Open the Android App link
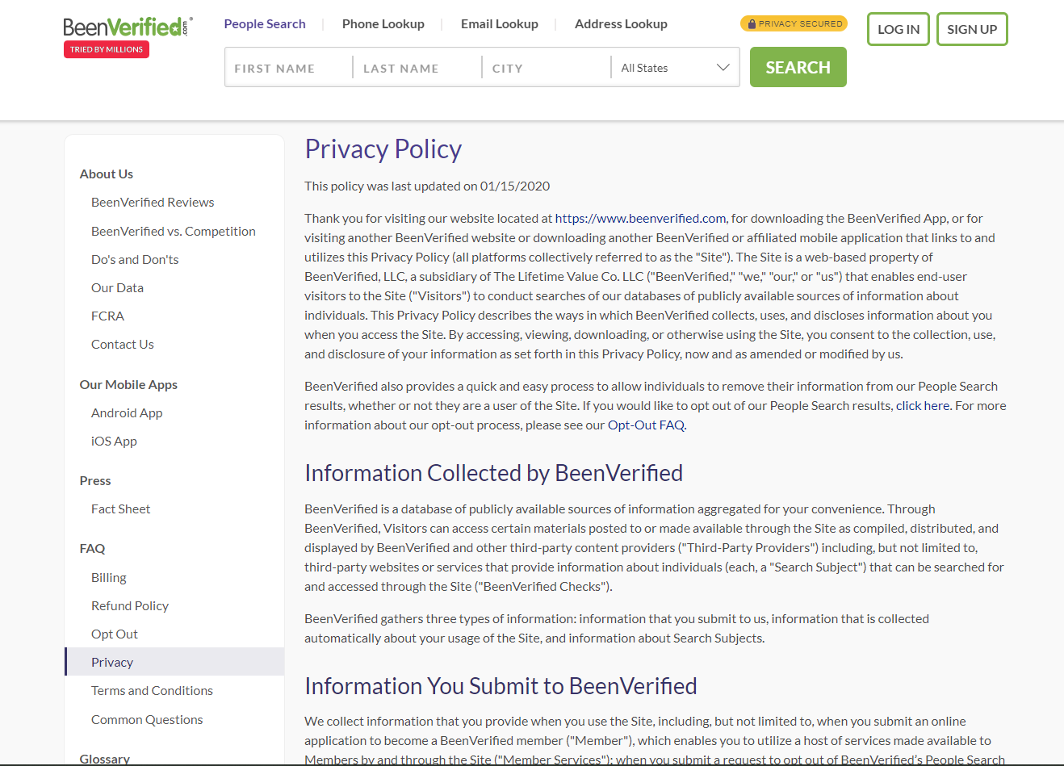 click(127, 412)
